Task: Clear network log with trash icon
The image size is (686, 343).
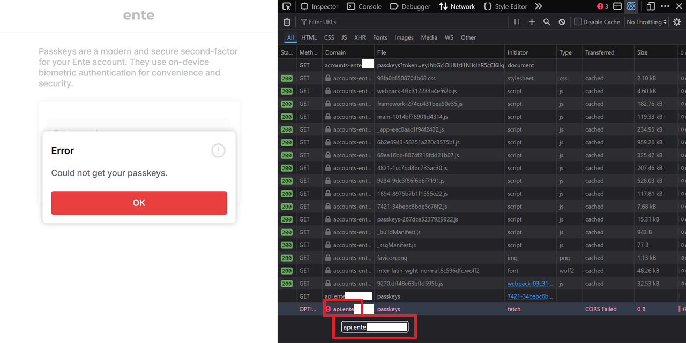Action: [x=287, y=22]
